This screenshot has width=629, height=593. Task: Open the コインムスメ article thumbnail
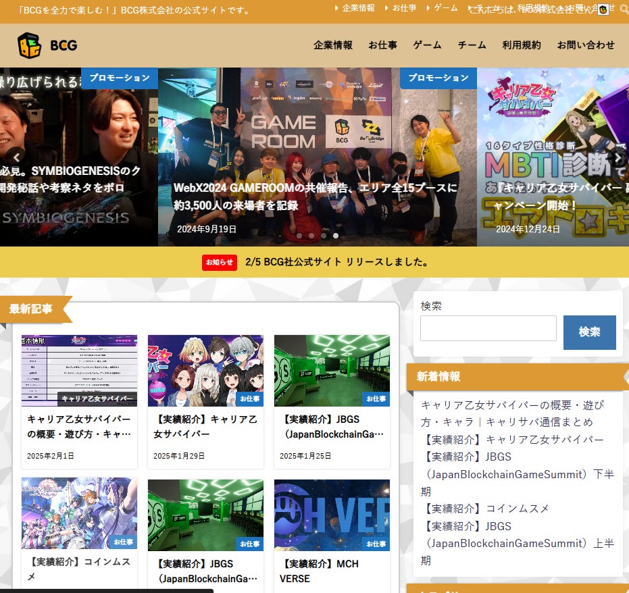(x=79, y=513)
